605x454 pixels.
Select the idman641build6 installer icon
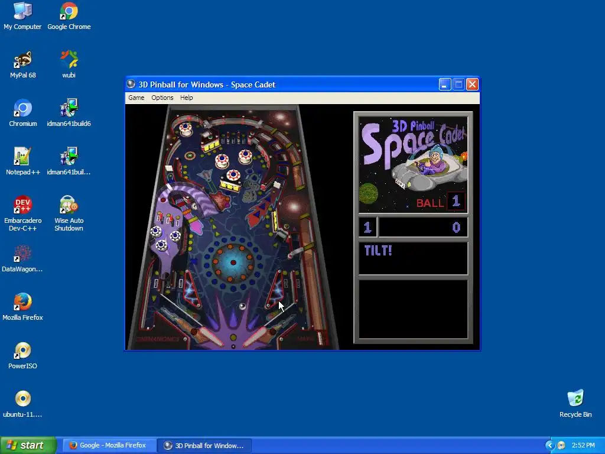pos(69,113)
